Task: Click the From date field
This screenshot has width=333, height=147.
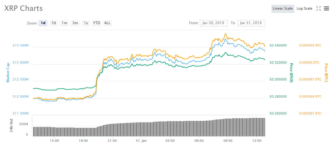Action: tap(214, 23)
